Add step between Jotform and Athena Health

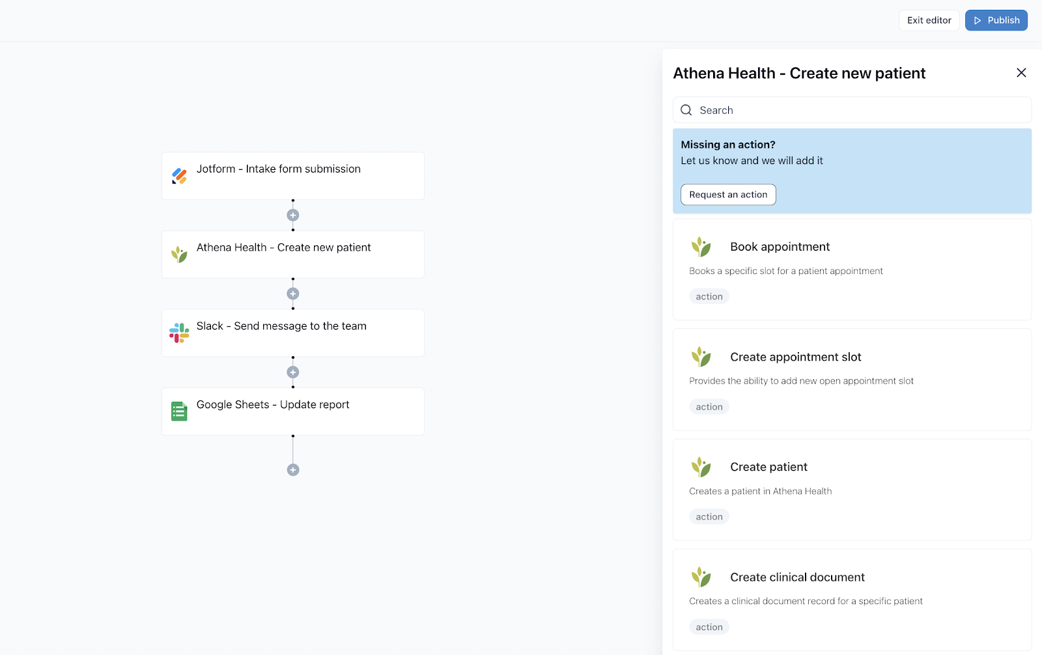[293, 215]
